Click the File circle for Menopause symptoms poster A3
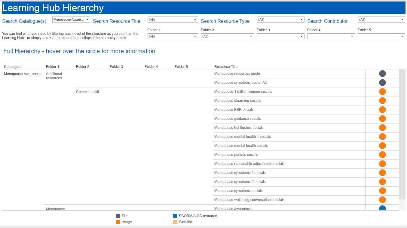This screenshot has width=407, height=228. tap(382, 82)
